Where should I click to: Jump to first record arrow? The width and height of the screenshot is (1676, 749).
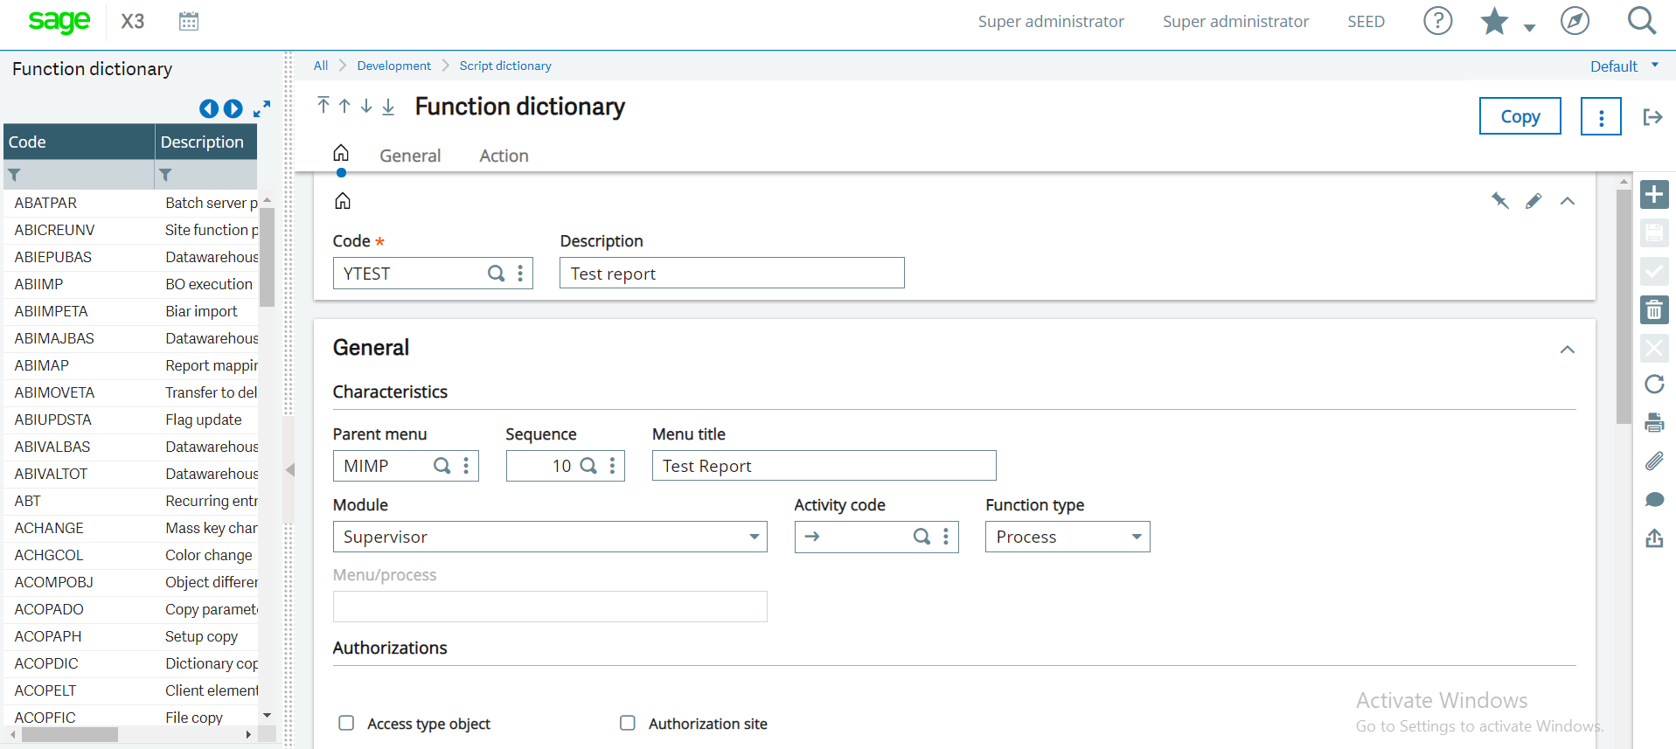323,106
